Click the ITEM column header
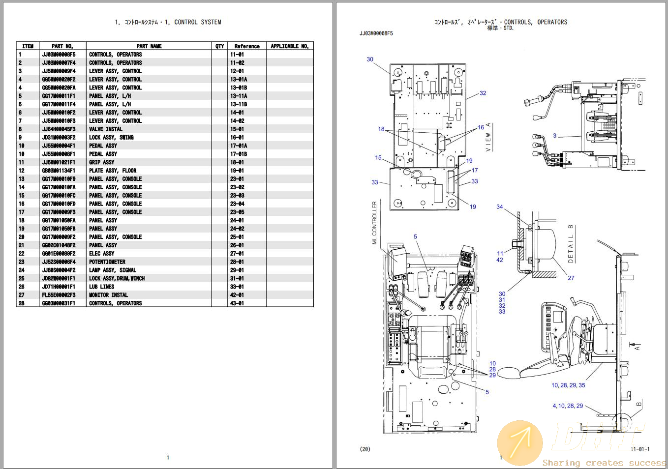Image resolution: width=668 pixels, height=469 pixels. pos(28,46)
